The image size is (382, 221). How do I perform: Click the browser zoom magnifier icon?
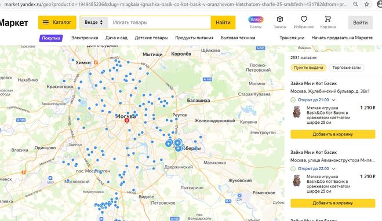click(x=356, y=4)
